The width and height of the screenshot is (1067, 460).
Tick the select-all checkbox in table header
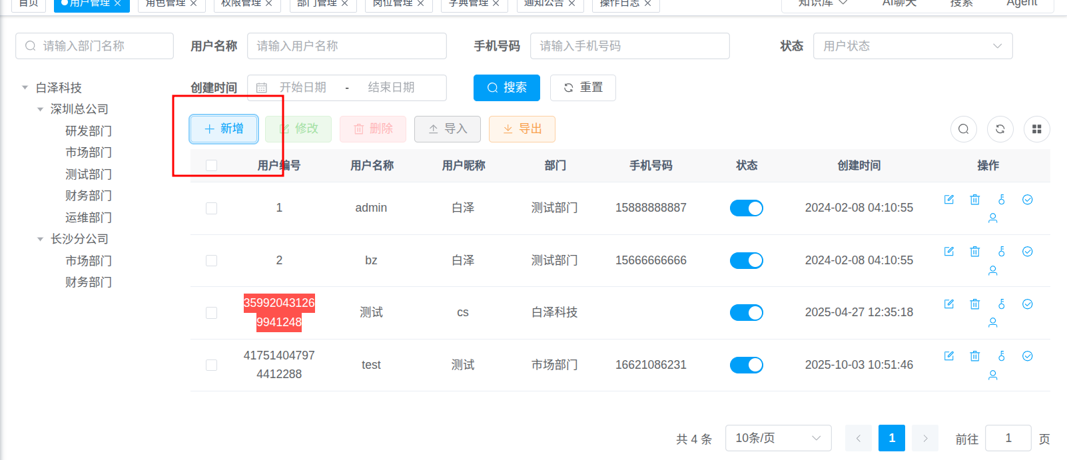pyautogui.click(x=212, y=166)
